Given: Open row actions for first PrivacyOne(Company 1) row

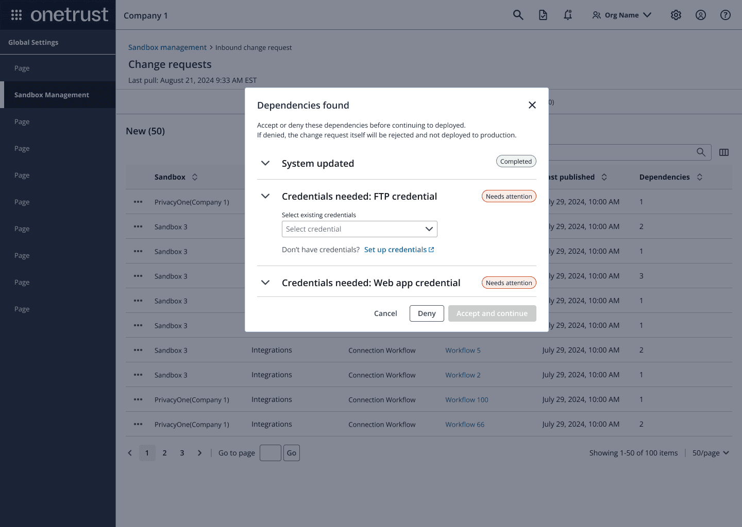Looking at the screenshot, I should click(138, 202).
